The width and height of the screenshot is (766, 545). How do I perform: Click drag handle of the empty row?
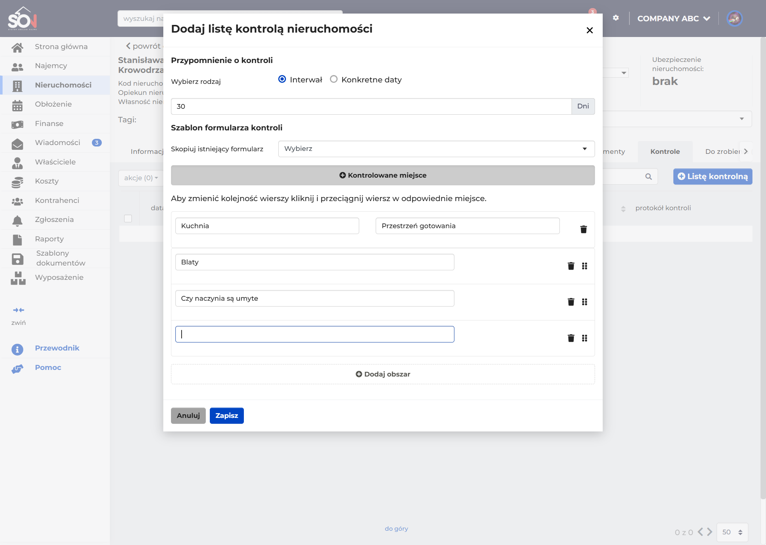click(x=585, y=338)
